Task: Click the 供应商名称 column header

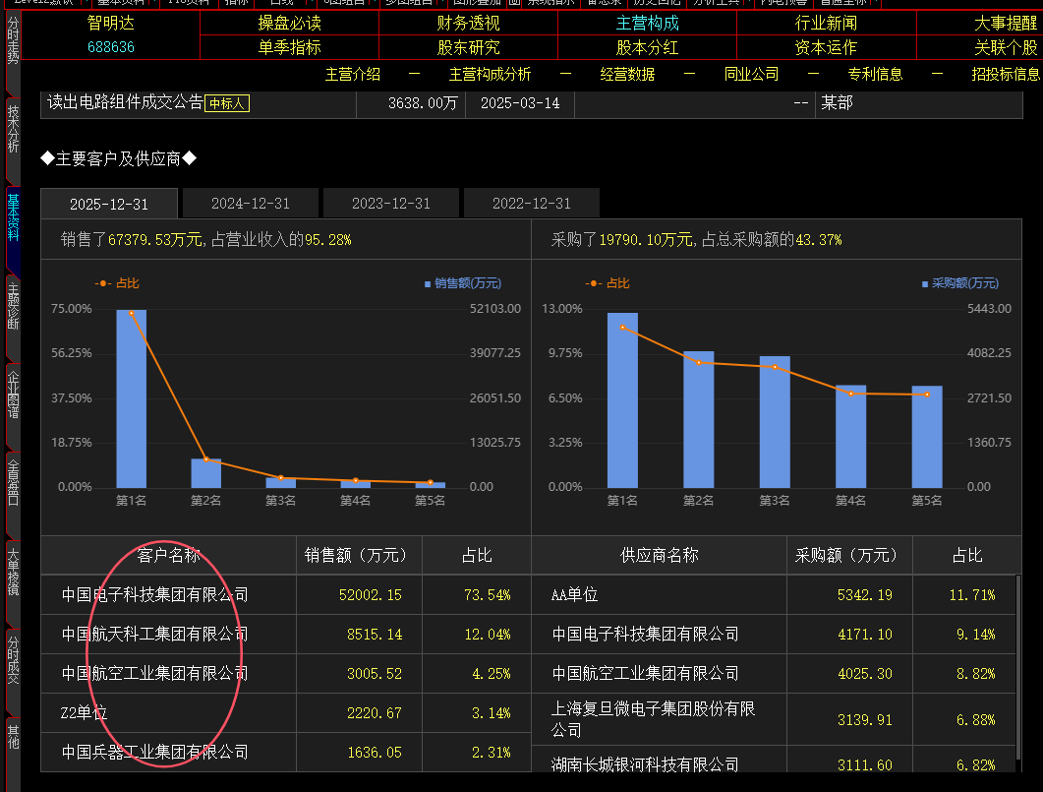Action: [660, 555]
